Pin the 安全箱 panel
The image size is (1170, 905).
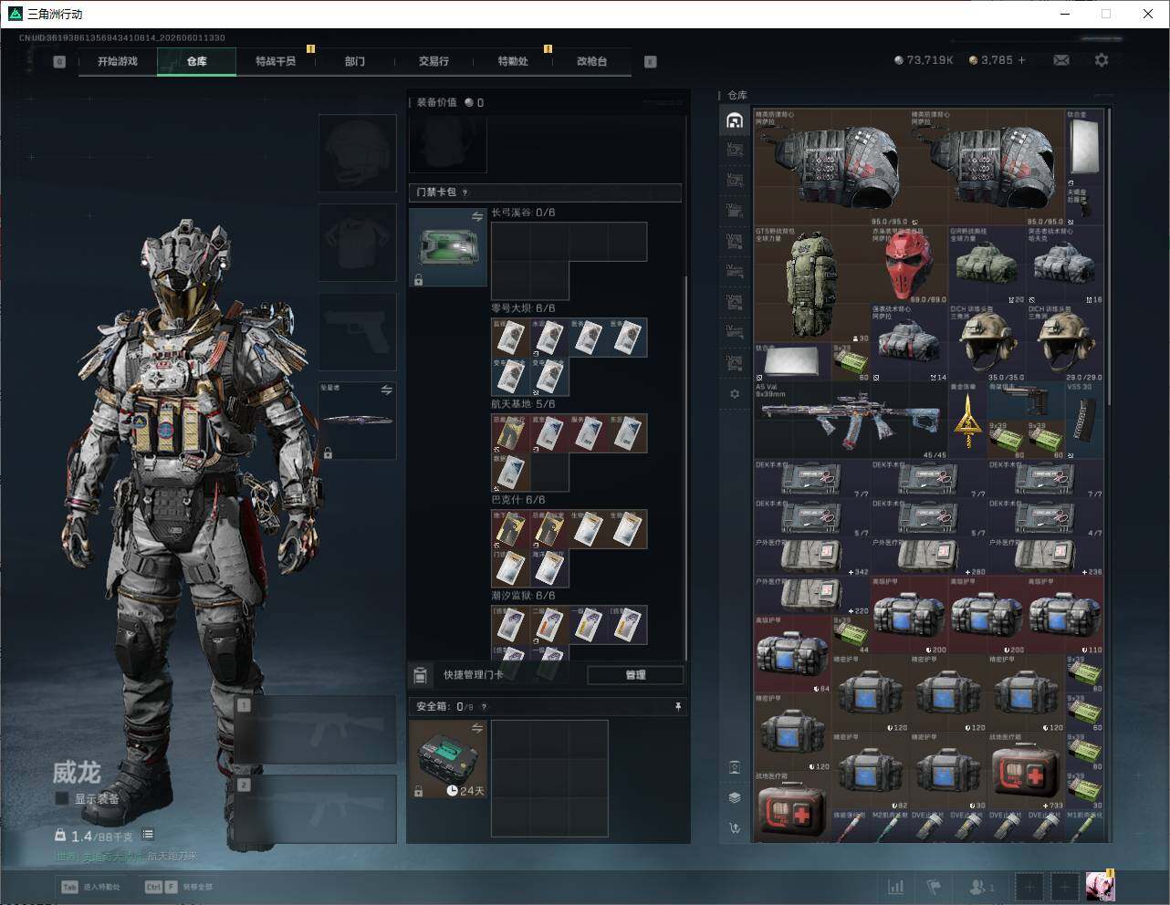(677, 706)
